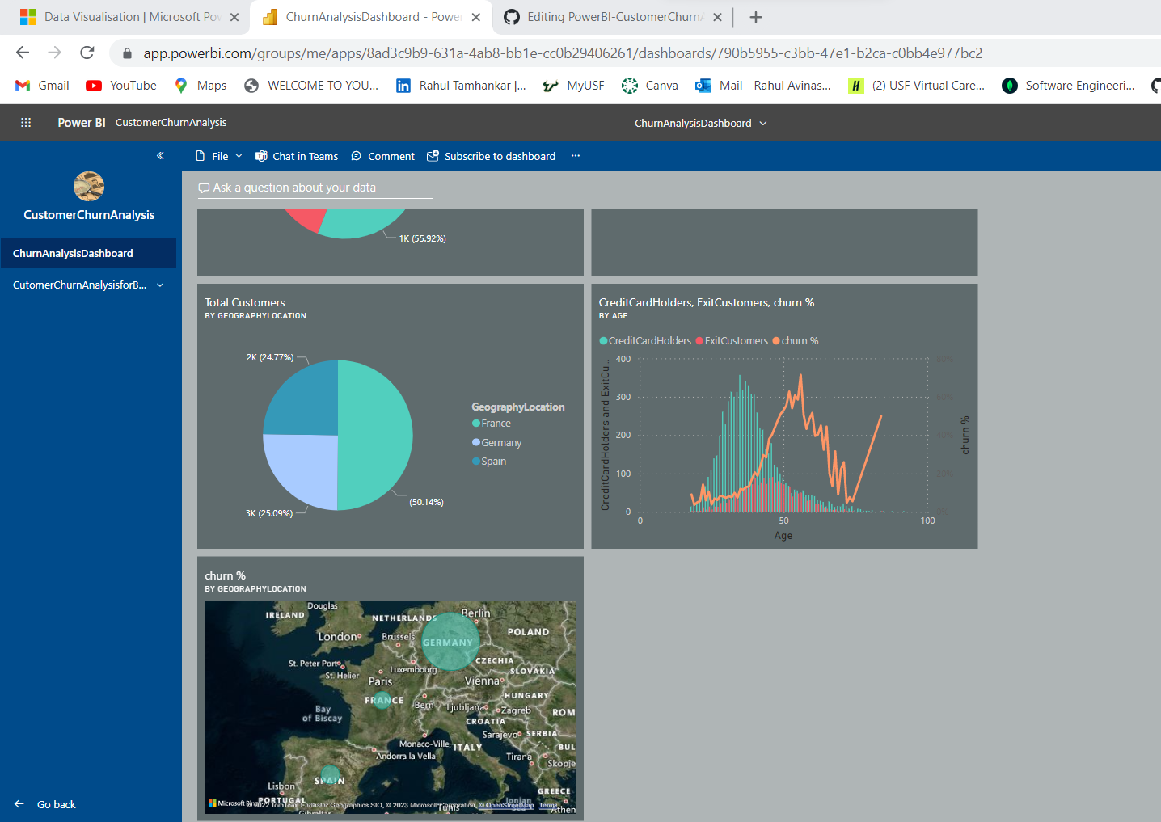Expand CutomerChurnAnalysisforB... in the sidebar

[159, 285]
